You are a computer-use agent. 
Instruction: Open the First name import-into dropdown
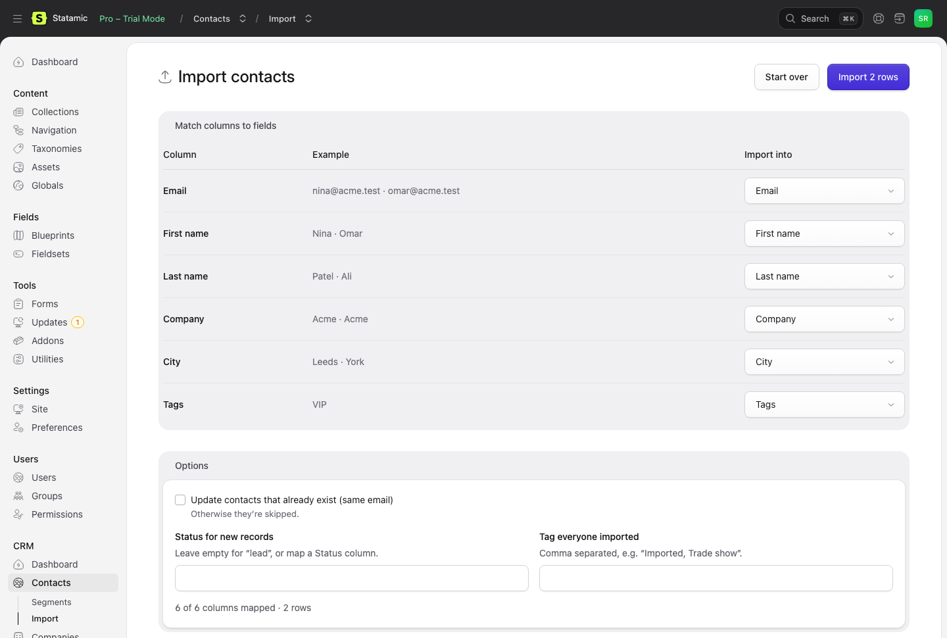tap(825, 233)
